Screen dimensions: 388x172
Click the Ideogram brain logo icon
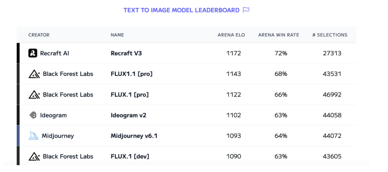click(33, 115)
